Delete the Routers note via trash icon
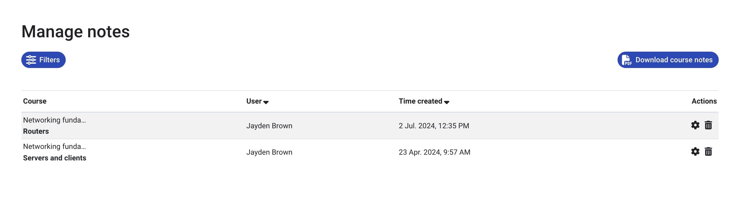The image size is (736, 198). point(708,125)
